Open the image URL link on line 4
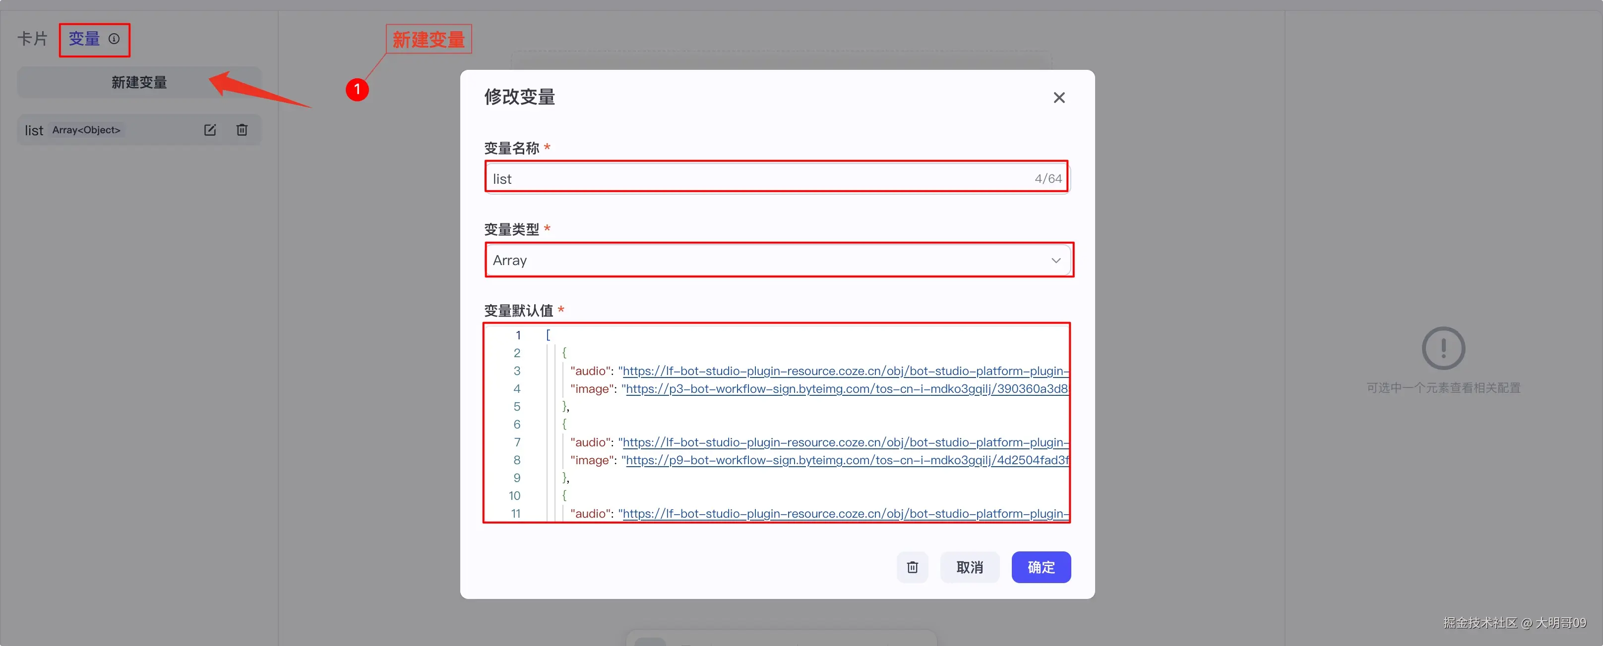This screenshot has width=1603, height=646. (x=846, y=389)
